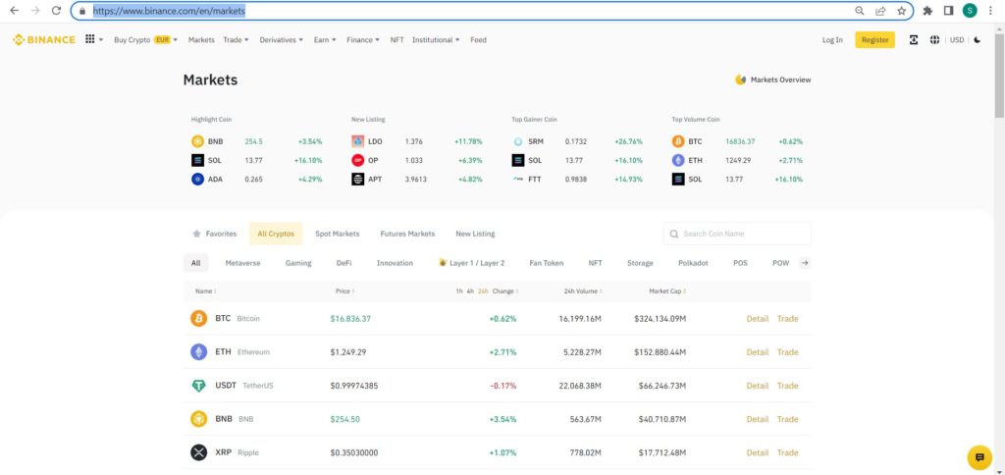Image resolution: width=1005 pixels, height=475 pixels.
Task: Click the SRM icon under Top Gainer Coin
Action: point(518,141)
